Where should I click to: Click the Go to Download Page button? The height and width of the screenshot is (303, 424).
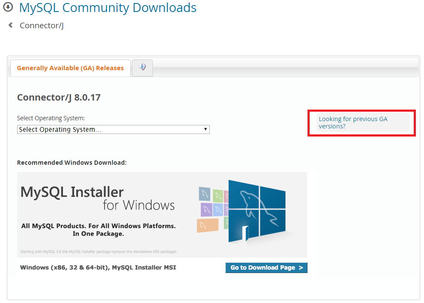(x=266, y=267)
